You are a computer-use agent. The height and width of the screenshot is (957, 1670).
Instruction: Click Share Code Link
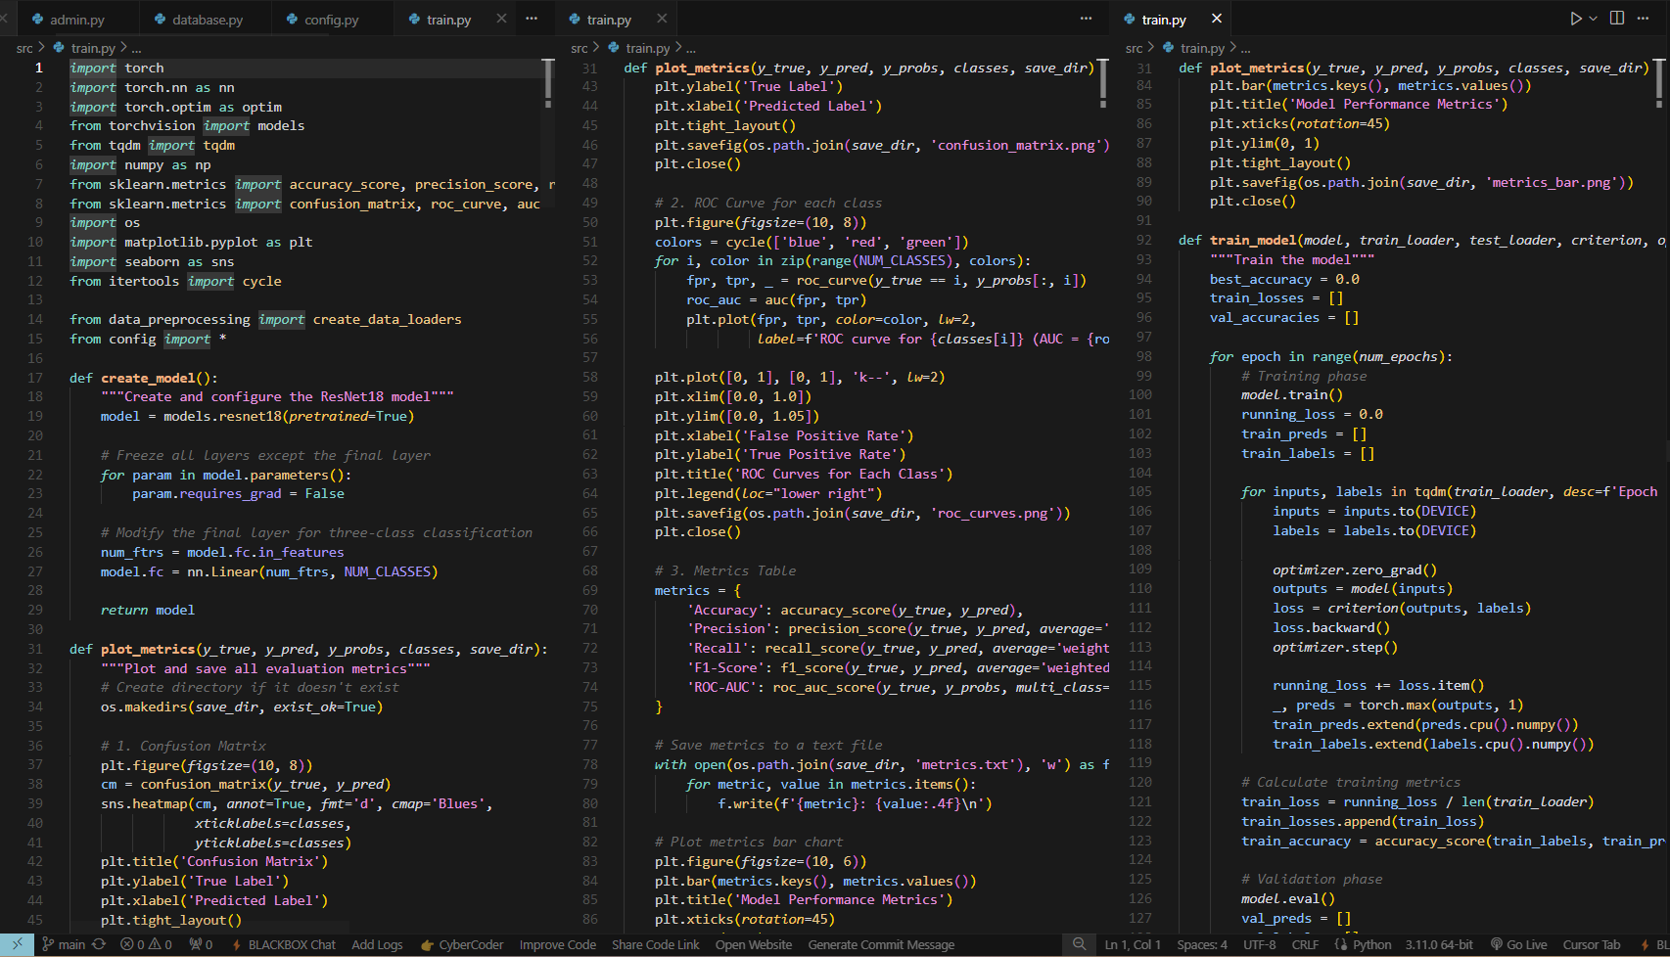pos(655,944)
